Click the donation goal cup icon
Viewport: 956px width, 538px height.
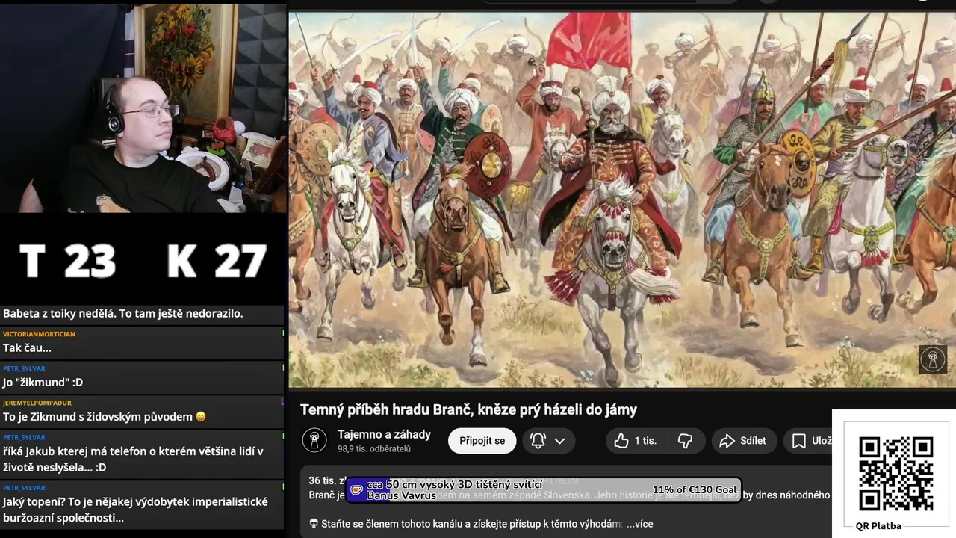(356, 490)
